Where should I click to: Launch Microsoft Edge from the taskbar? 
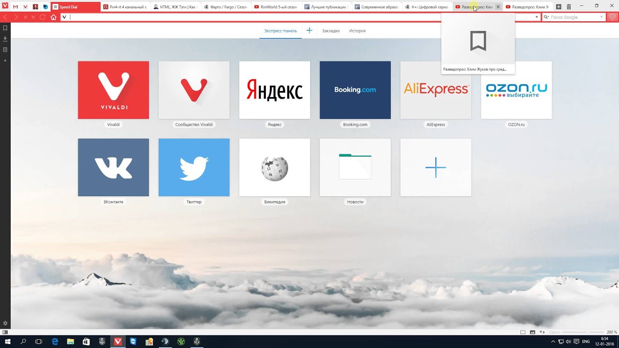(55, 341)
